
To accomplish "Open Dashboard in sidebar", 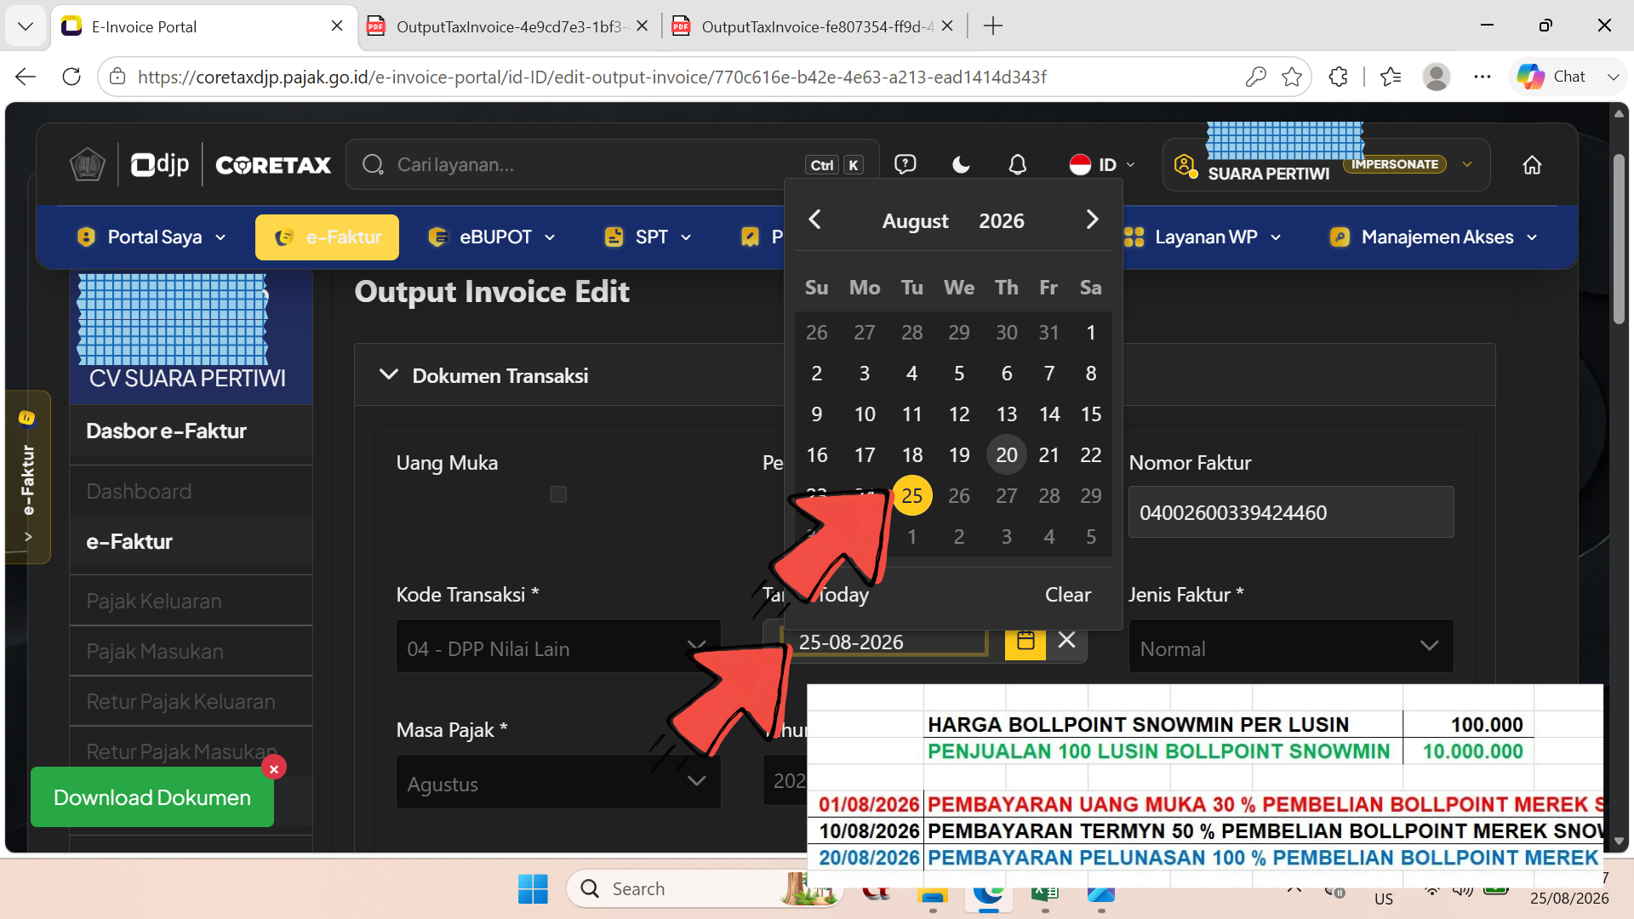I will point(191,491).
